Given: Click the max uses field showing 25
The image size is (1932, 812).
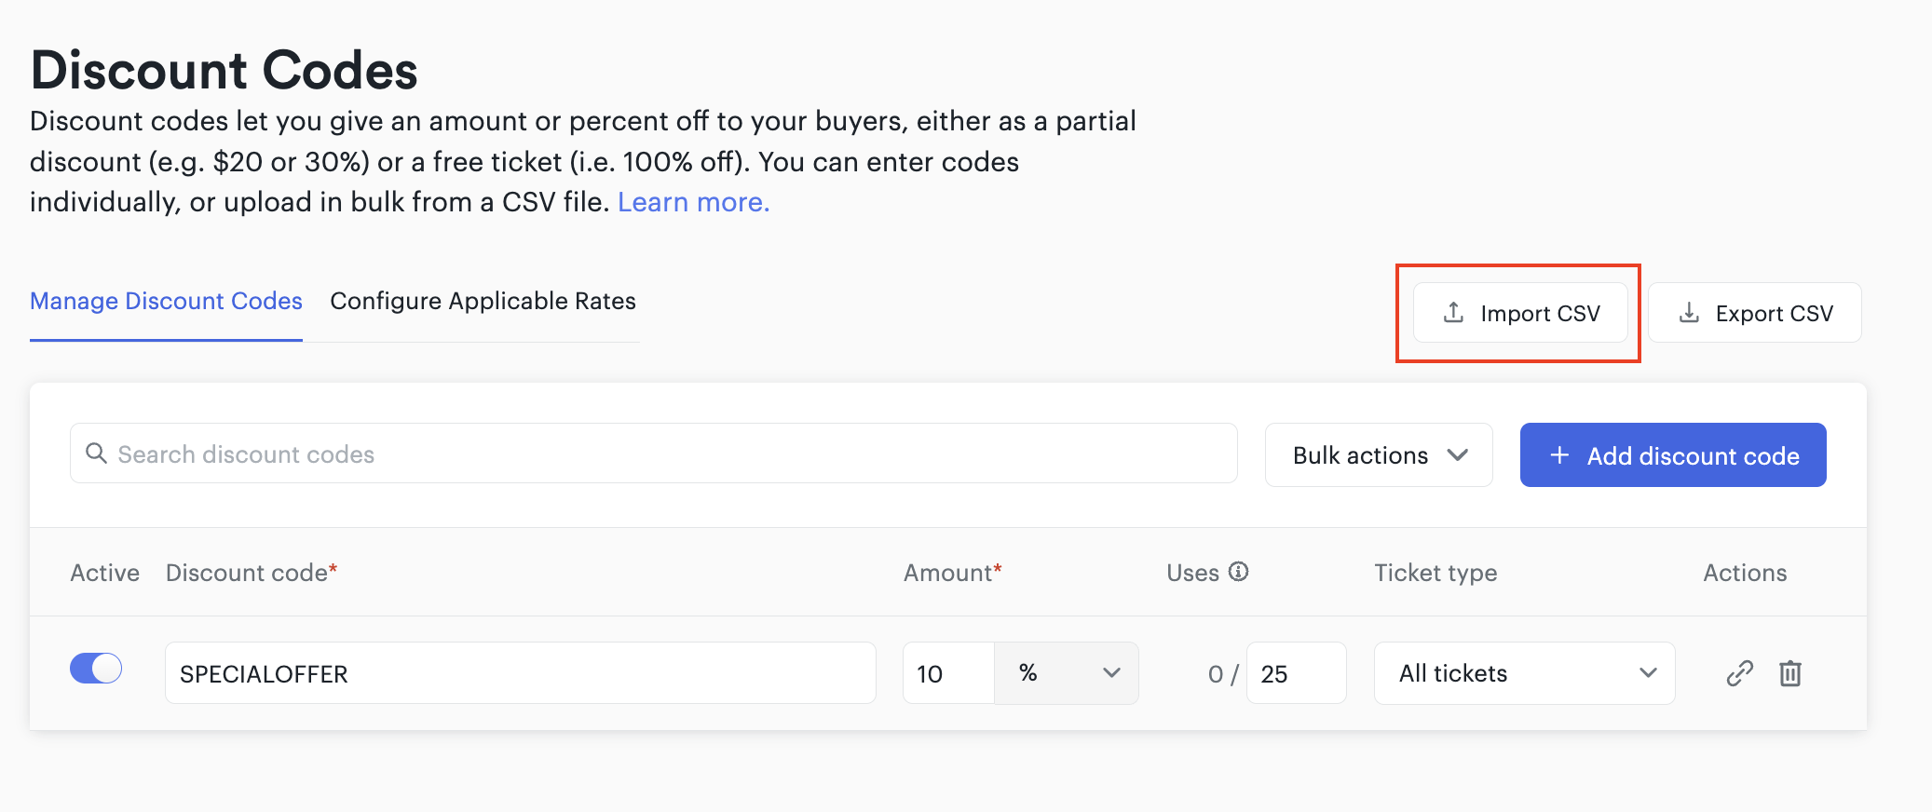Looking at the screenshot, I should pos(1296,673).
